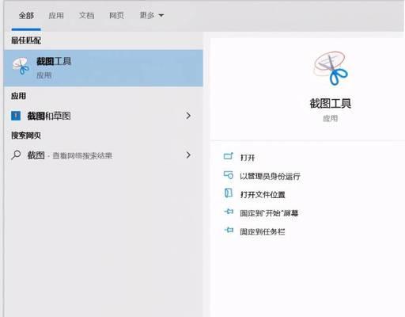The width and height of the screenshot is (405, 317).
Task: Switch to the 应用 tab
Action: (56, 16)
